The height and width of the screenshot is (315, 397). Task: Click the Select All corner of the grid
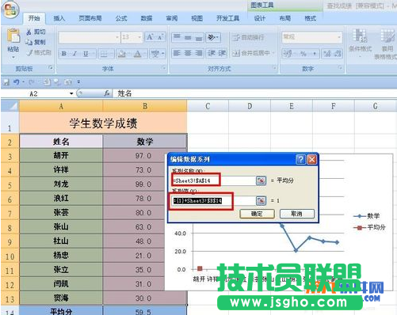click(10, 107)
